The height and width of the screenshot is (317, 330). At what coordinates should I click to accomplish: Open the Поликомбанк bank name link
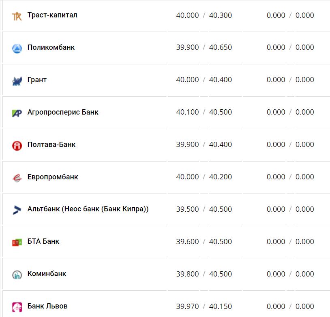51,47
